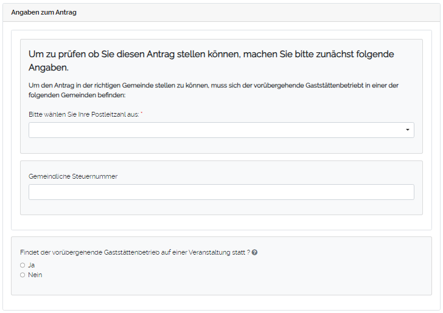Click the Angaben zum Antrag panel header

tap(44, 12)
